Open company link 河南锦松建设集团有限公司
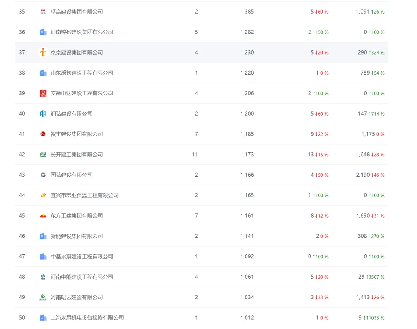Viewport: 417px width, 329px height. click(82, 32)
